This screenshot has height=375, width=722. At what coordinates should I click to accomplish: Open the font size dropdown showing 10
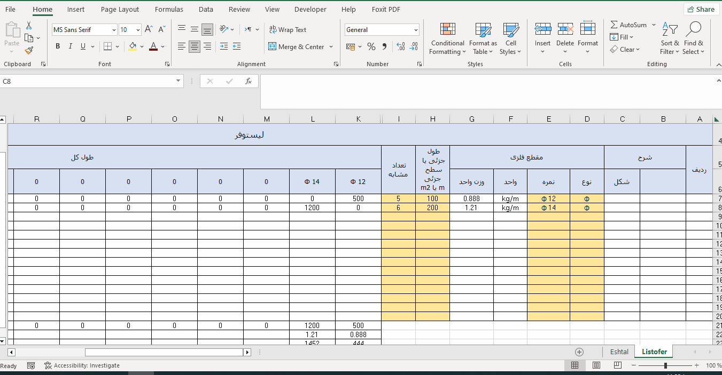coord(138,30)
